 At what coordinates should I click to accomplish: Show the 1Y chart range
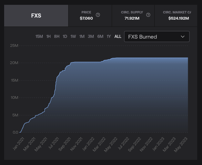point(109,37)
